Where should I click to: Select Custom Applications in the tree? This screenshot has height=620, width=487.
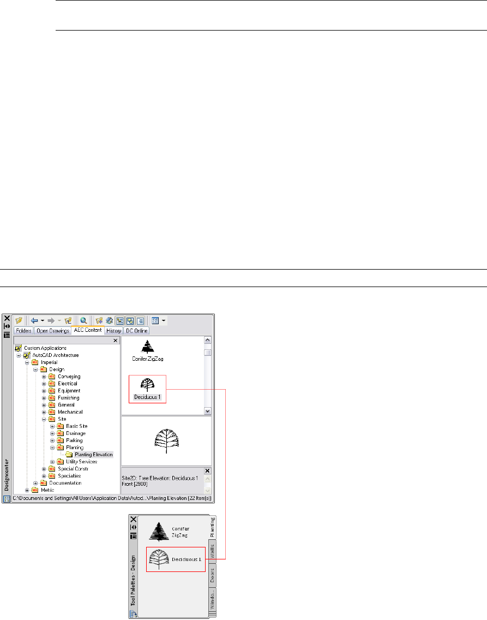click(x=45, y=348)
